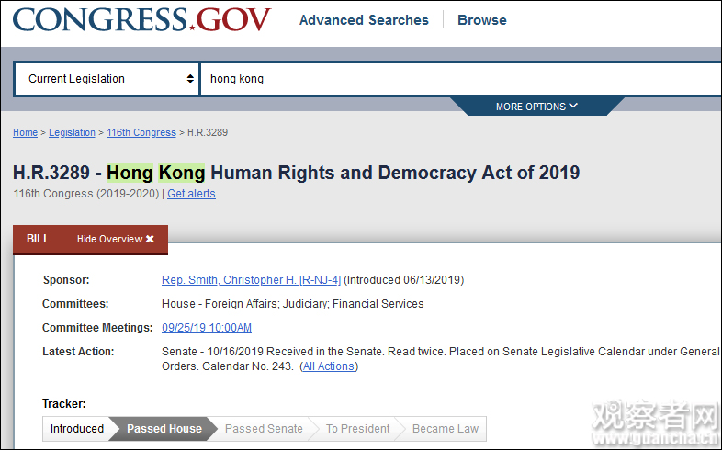
Task: Click the Introduced tracker step
Action: [77, 429]
